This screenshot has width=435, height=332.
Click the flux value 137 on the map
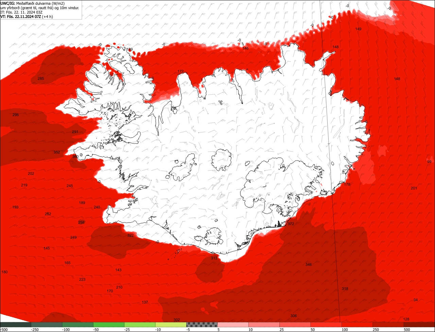click(x=145, y=302)
